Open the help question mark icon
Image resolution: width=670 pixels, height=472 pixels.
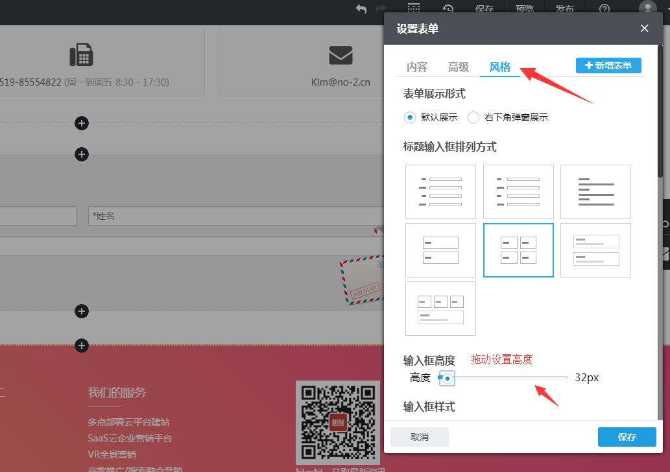tap(604, 8)
